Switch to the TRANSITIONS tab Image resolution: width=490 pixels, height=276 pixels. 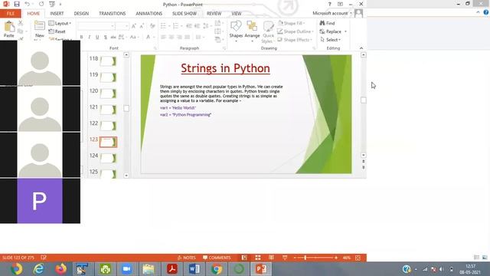pyautogui.click(x=113, y=14)
